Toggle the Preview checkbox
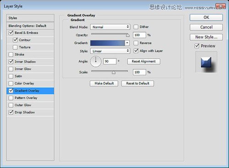The width and height of the screenshot is (229, 168). tap(197, 46)
